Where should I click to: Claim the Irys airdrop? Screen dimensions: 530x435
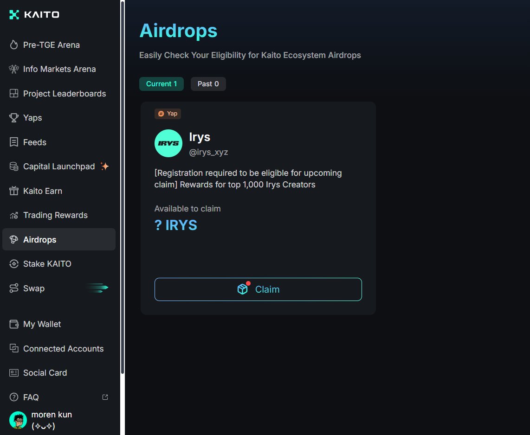(258, 289)
